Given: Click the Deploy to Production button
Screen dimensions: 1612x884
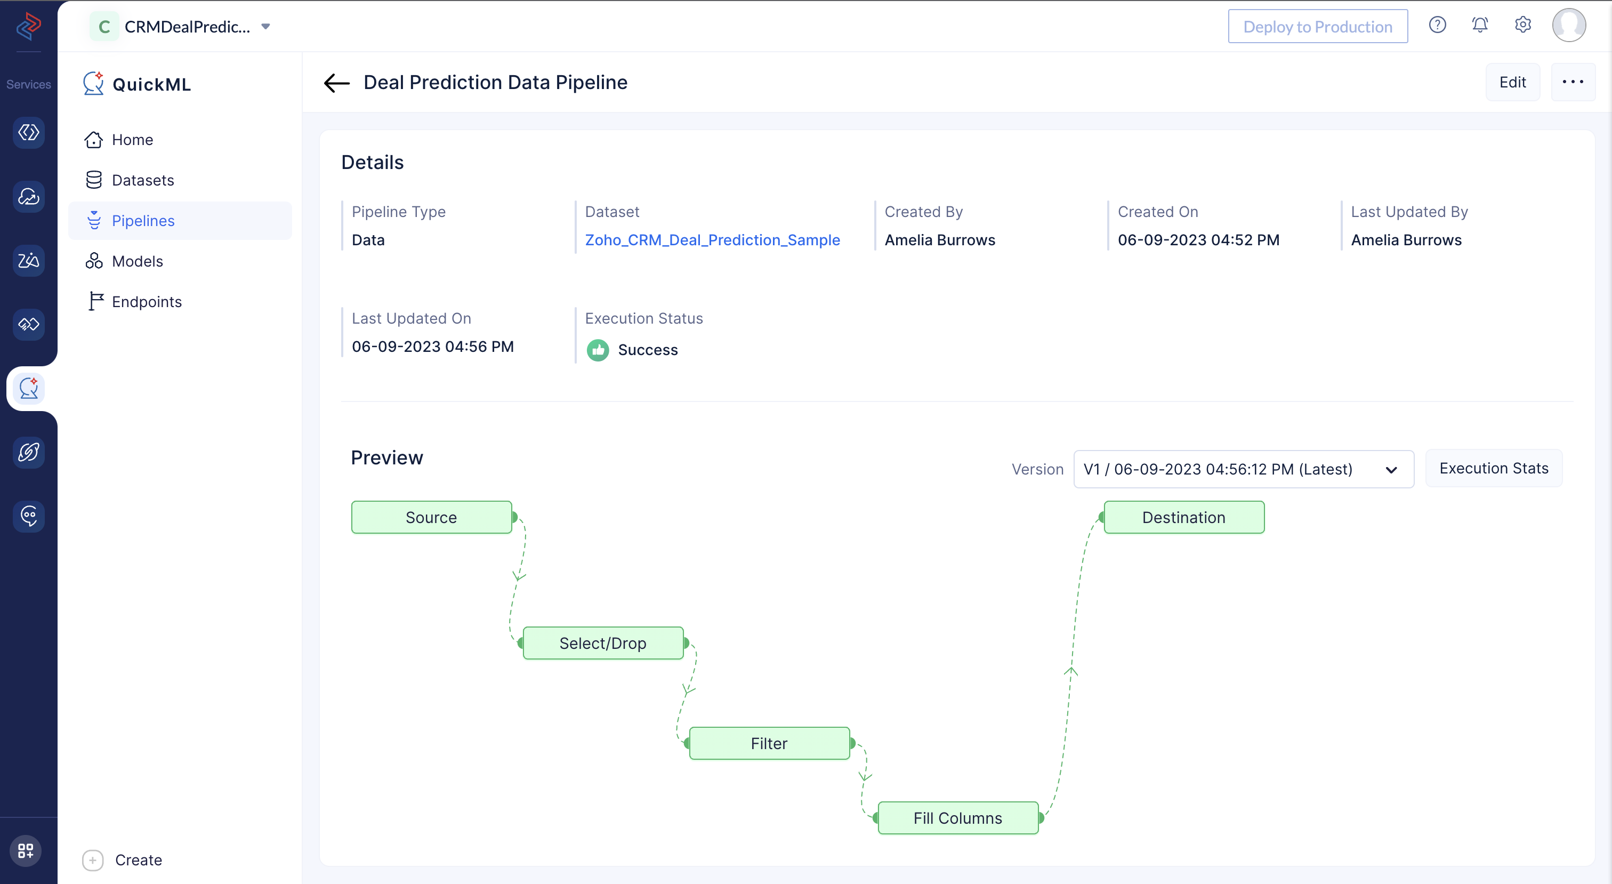Looking at the screenshot, I should click(x=1317, y=27).
